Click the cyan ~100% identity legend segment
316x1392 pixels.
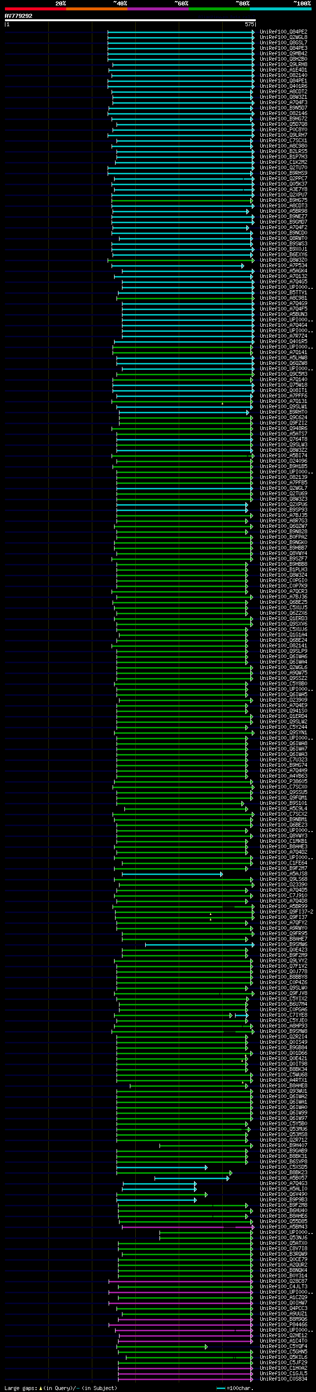(280, 9)
